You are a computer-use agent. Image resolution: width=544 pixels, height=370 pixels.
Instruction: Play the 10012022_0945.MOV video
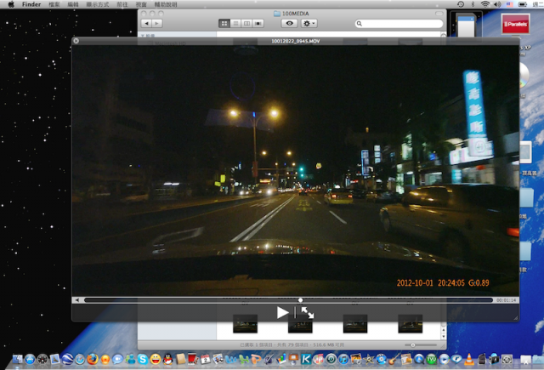point(282,313)
